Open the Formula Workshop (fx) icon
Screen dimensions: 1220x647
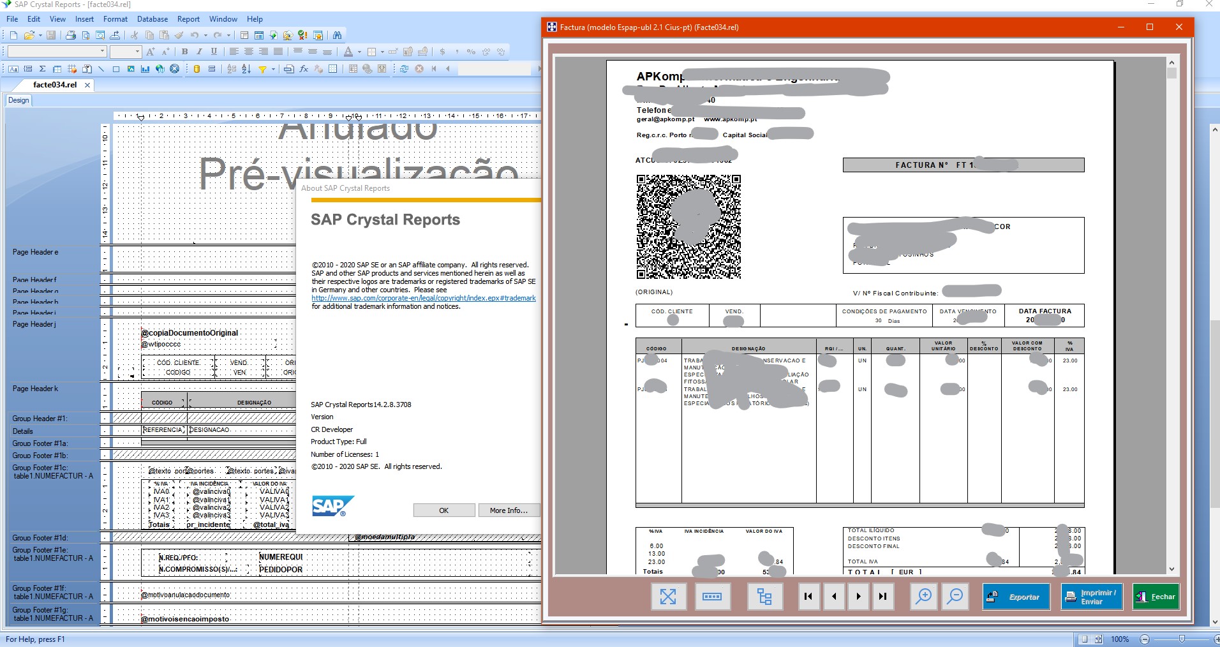tap(304, 69)
